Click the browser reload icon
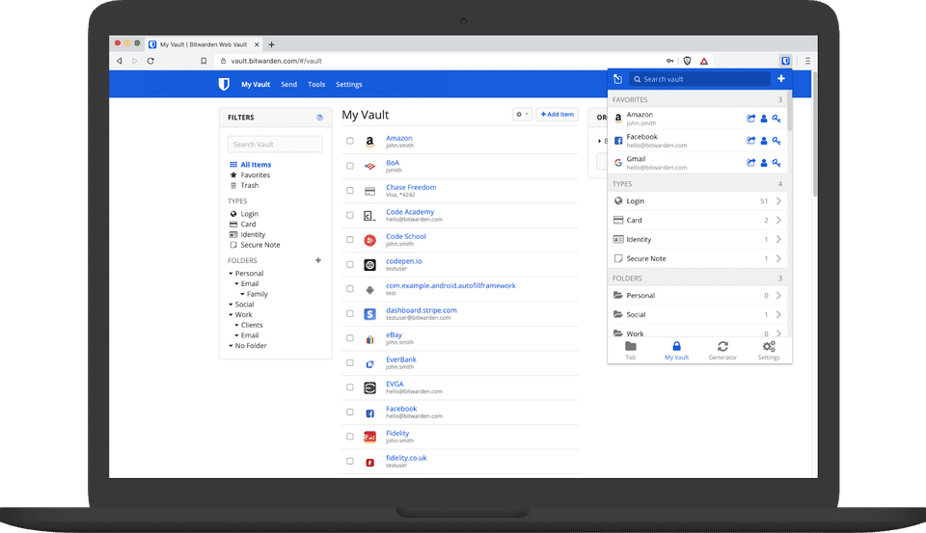 click(x=150, y=61)
